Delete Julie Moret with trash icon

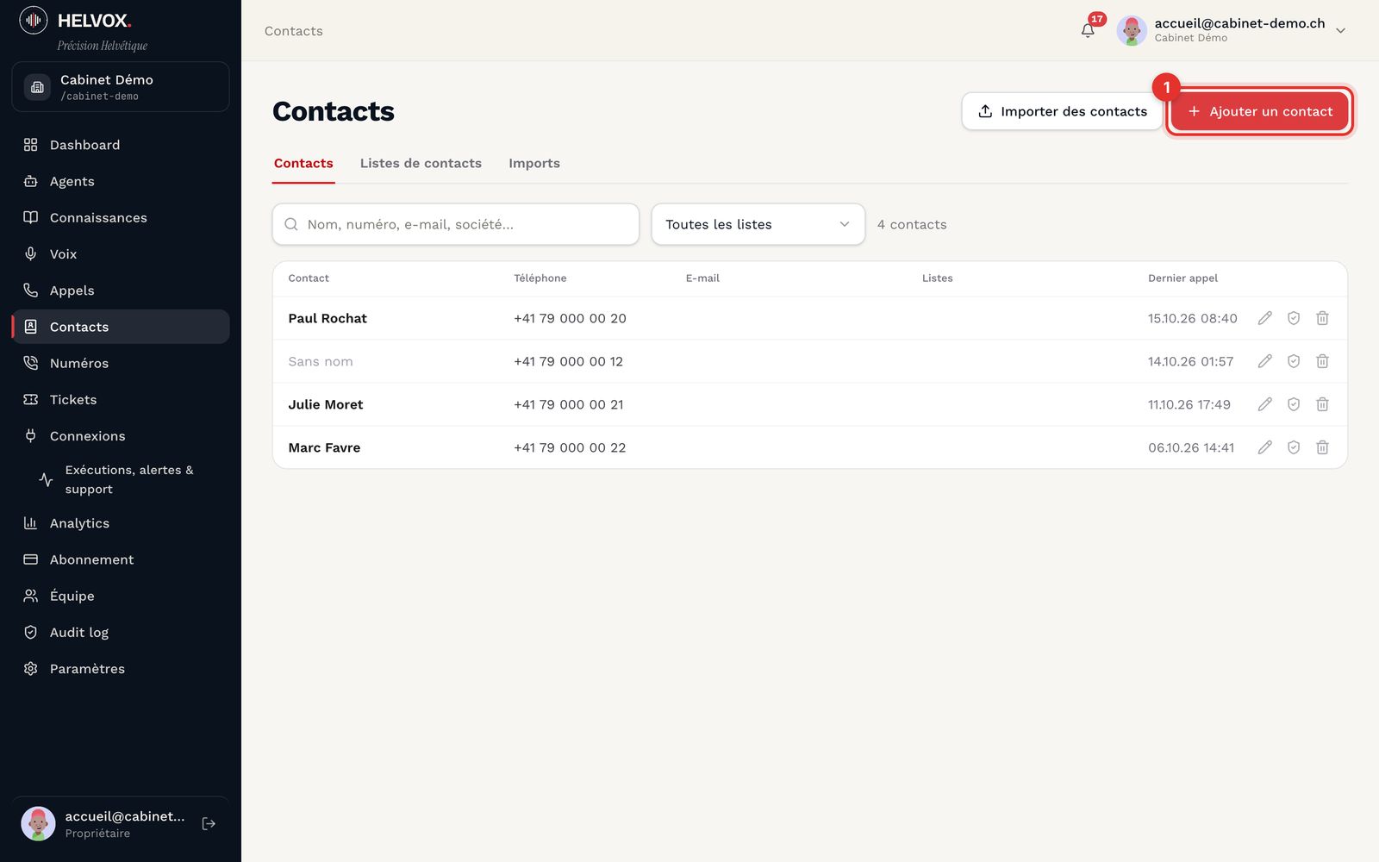[1322, 404]
